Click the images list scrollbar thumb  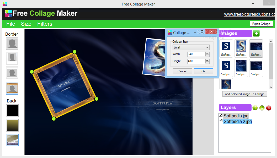pos(271,61)
